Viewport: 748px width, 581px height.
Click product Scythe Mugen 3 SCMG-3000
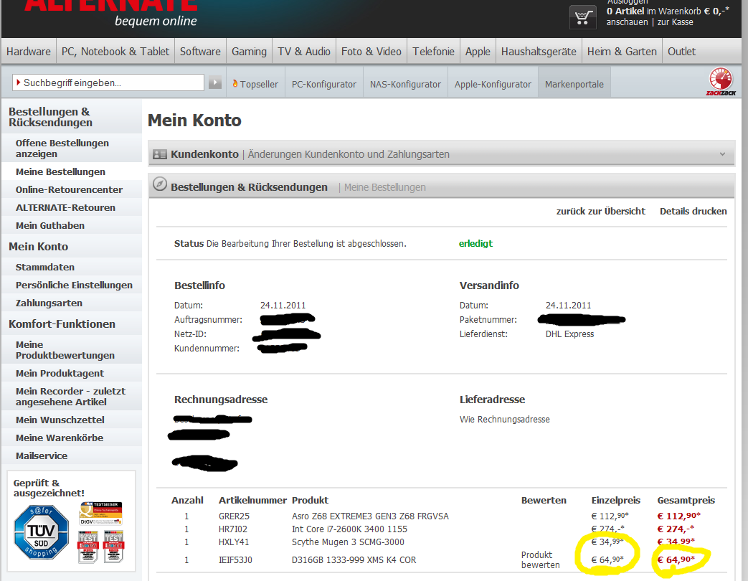(349, 542)
